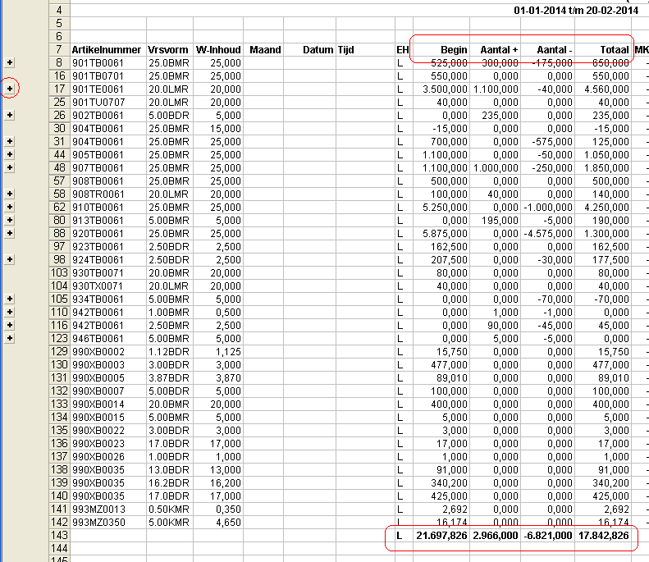Image resolution: width=649 pixels, height=562 pixels.
Task: Expand the group at row 123 (946TB0061)
Action: point(10,338)
